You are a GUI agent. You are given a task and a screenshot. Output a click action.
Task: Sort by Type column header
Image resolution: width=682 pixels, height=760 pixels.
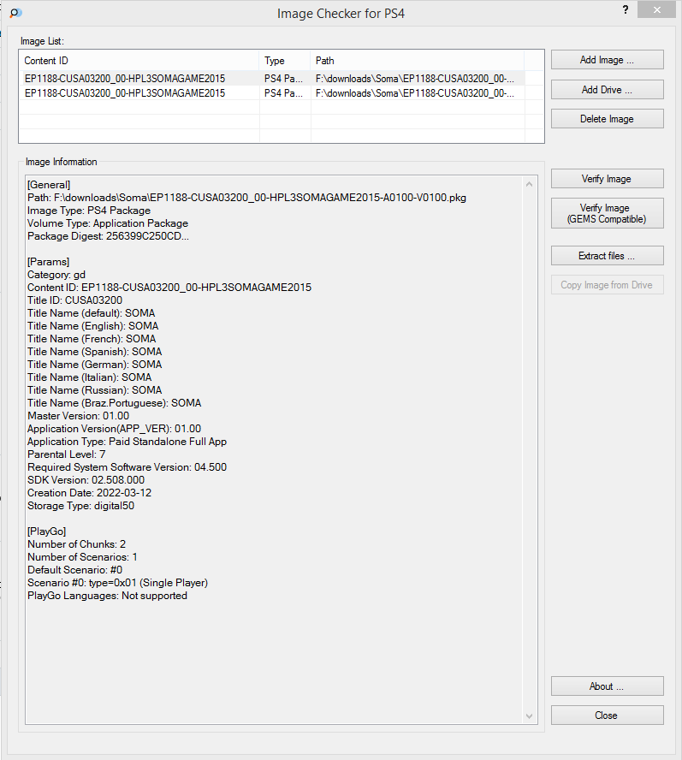[285, 61]
